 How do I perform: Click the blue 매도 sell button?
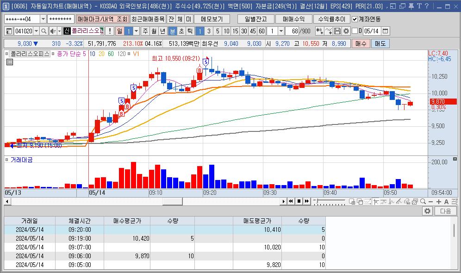[380, 43]
